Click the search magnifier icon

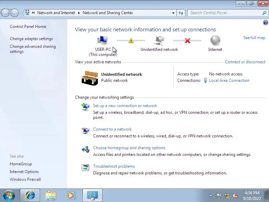pyautogui.click(x=264, y=13)
